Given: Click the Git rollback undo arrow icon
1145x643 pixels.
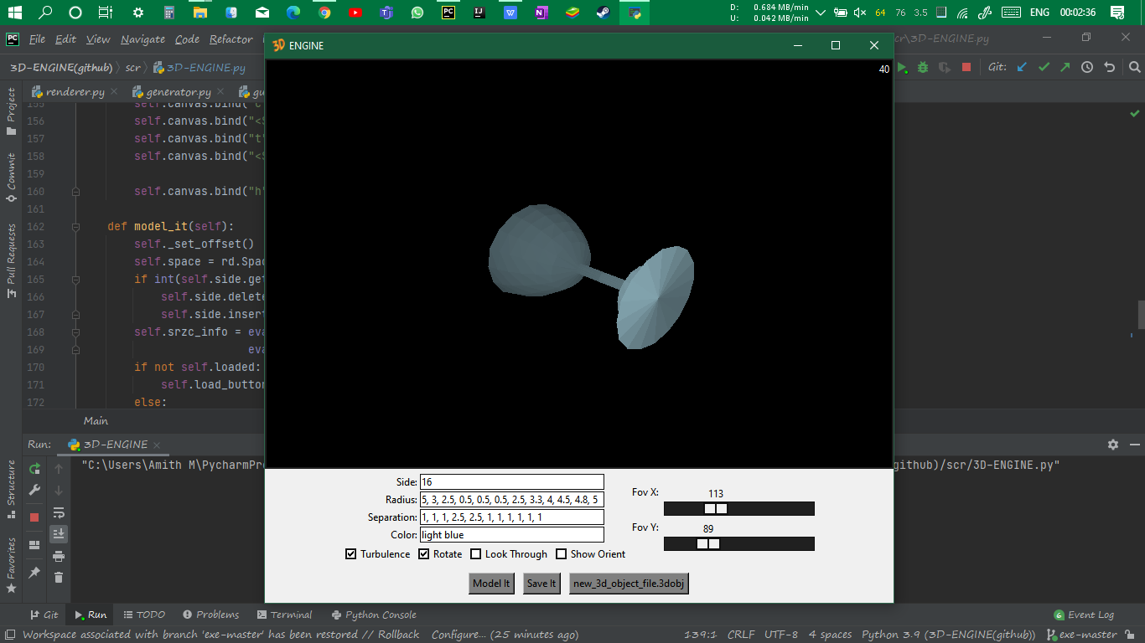Looking at the screenshot, I should pyautogui.click(x=1110, y=67).
